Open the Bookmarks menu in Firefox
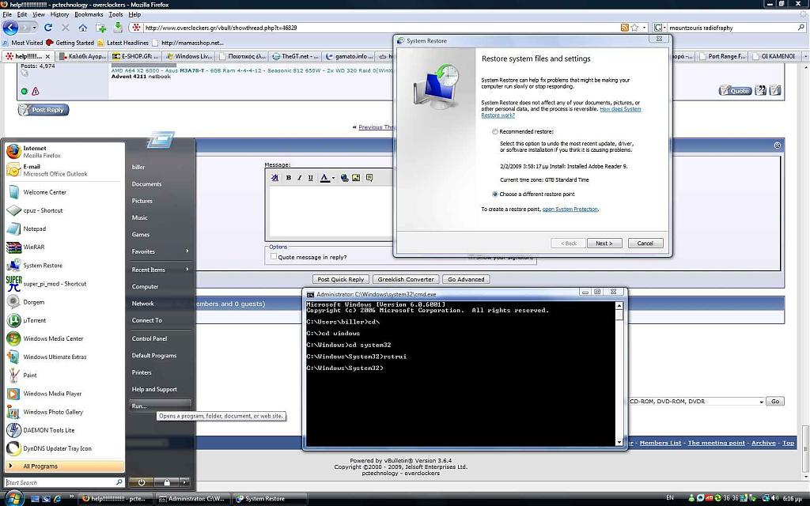This screenshot has height=506, width=810. [89, 14]
